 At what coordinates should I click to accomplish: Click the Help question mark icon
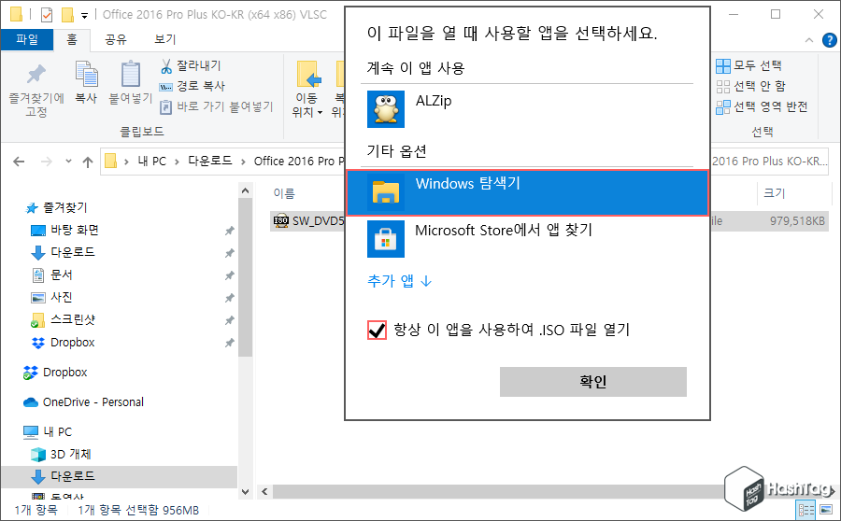(830, 39)
